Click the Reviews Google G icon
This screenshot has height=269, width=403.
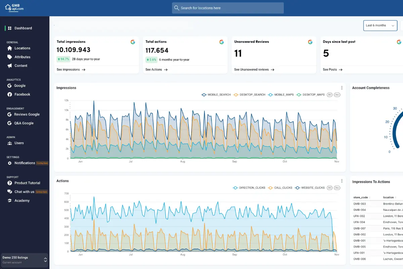[9, 114]
